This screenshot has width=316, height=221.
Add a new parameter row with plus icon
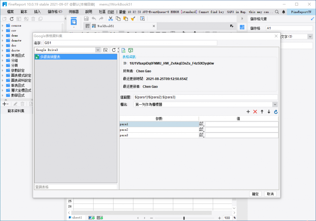248,112
